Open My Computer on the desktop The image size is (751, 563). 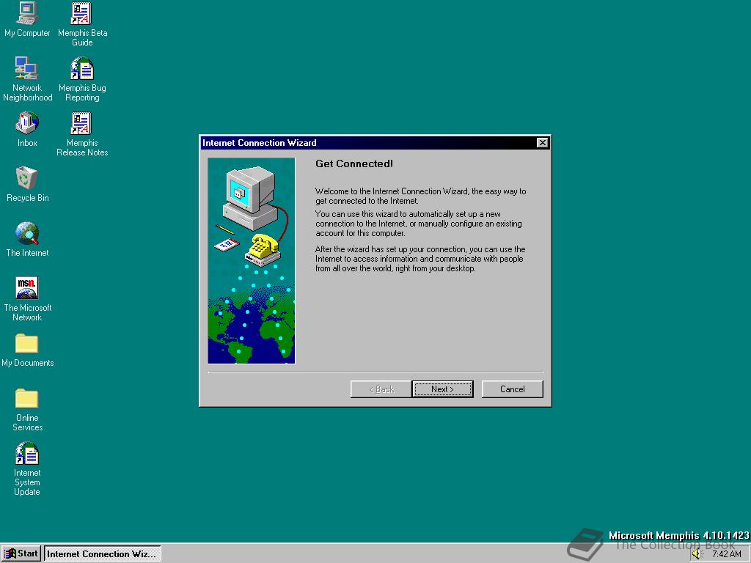[x=27, y=13]
